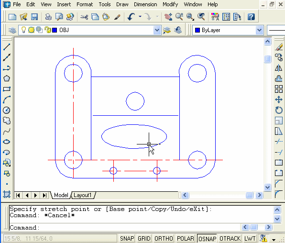Toggle ORTHO mode in the status bar
Viewport: 285px width, 243px height.
pos(164,238)
